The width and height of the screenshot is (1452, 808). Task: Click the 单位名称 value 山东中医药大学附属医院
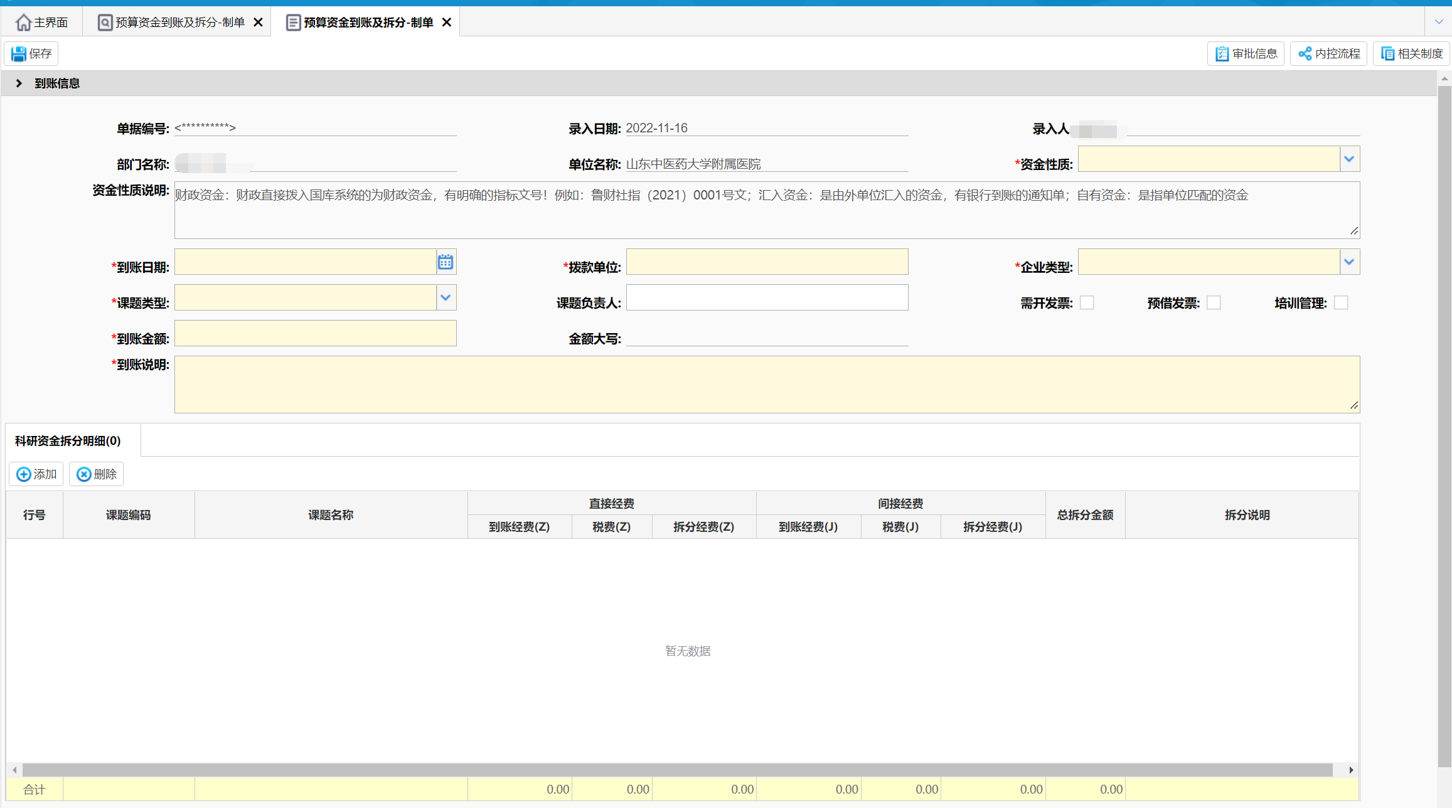tap(693, 164)
